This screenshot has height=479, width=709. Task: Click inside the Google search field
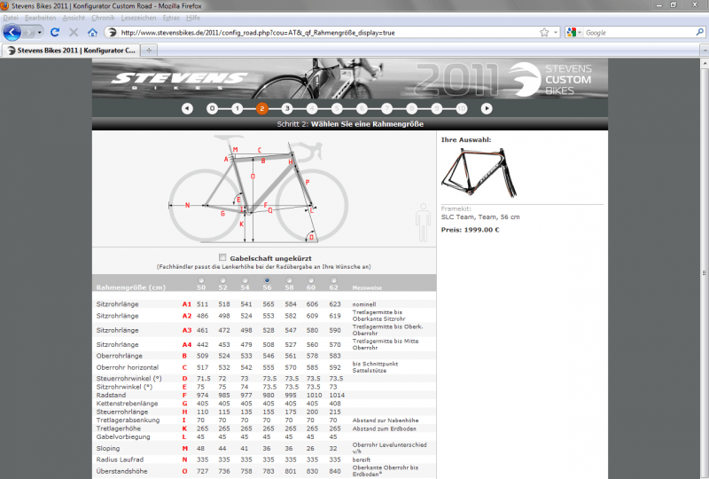coord(639,33)
